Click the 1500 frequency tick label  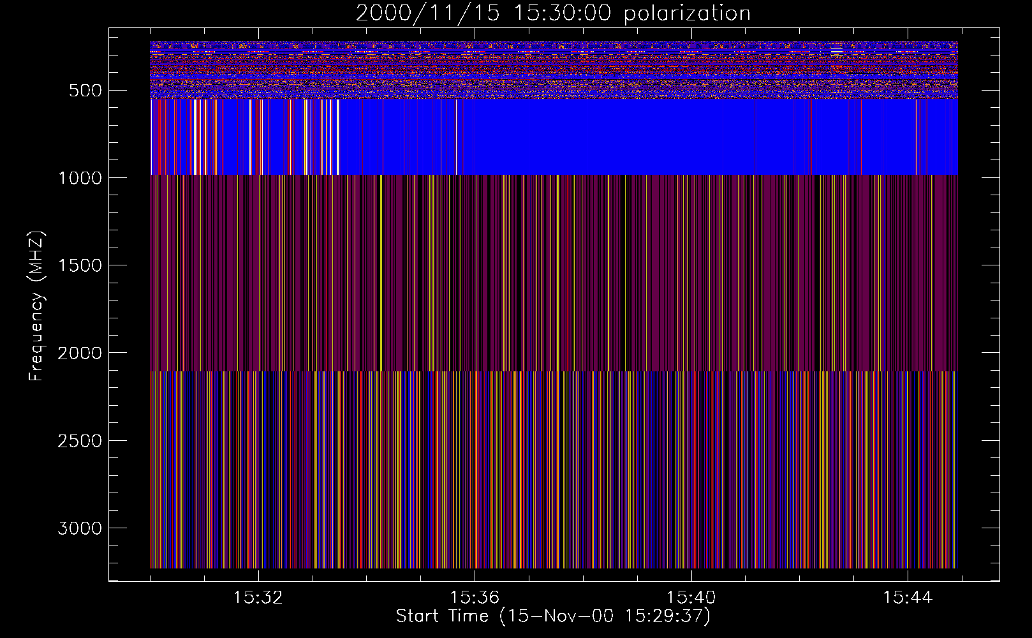pyautogui.click(x=80, y=265)
